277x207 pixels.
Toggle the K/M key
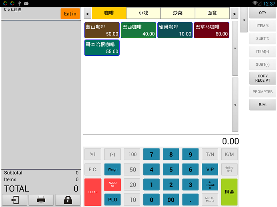(x=229, y=154)
